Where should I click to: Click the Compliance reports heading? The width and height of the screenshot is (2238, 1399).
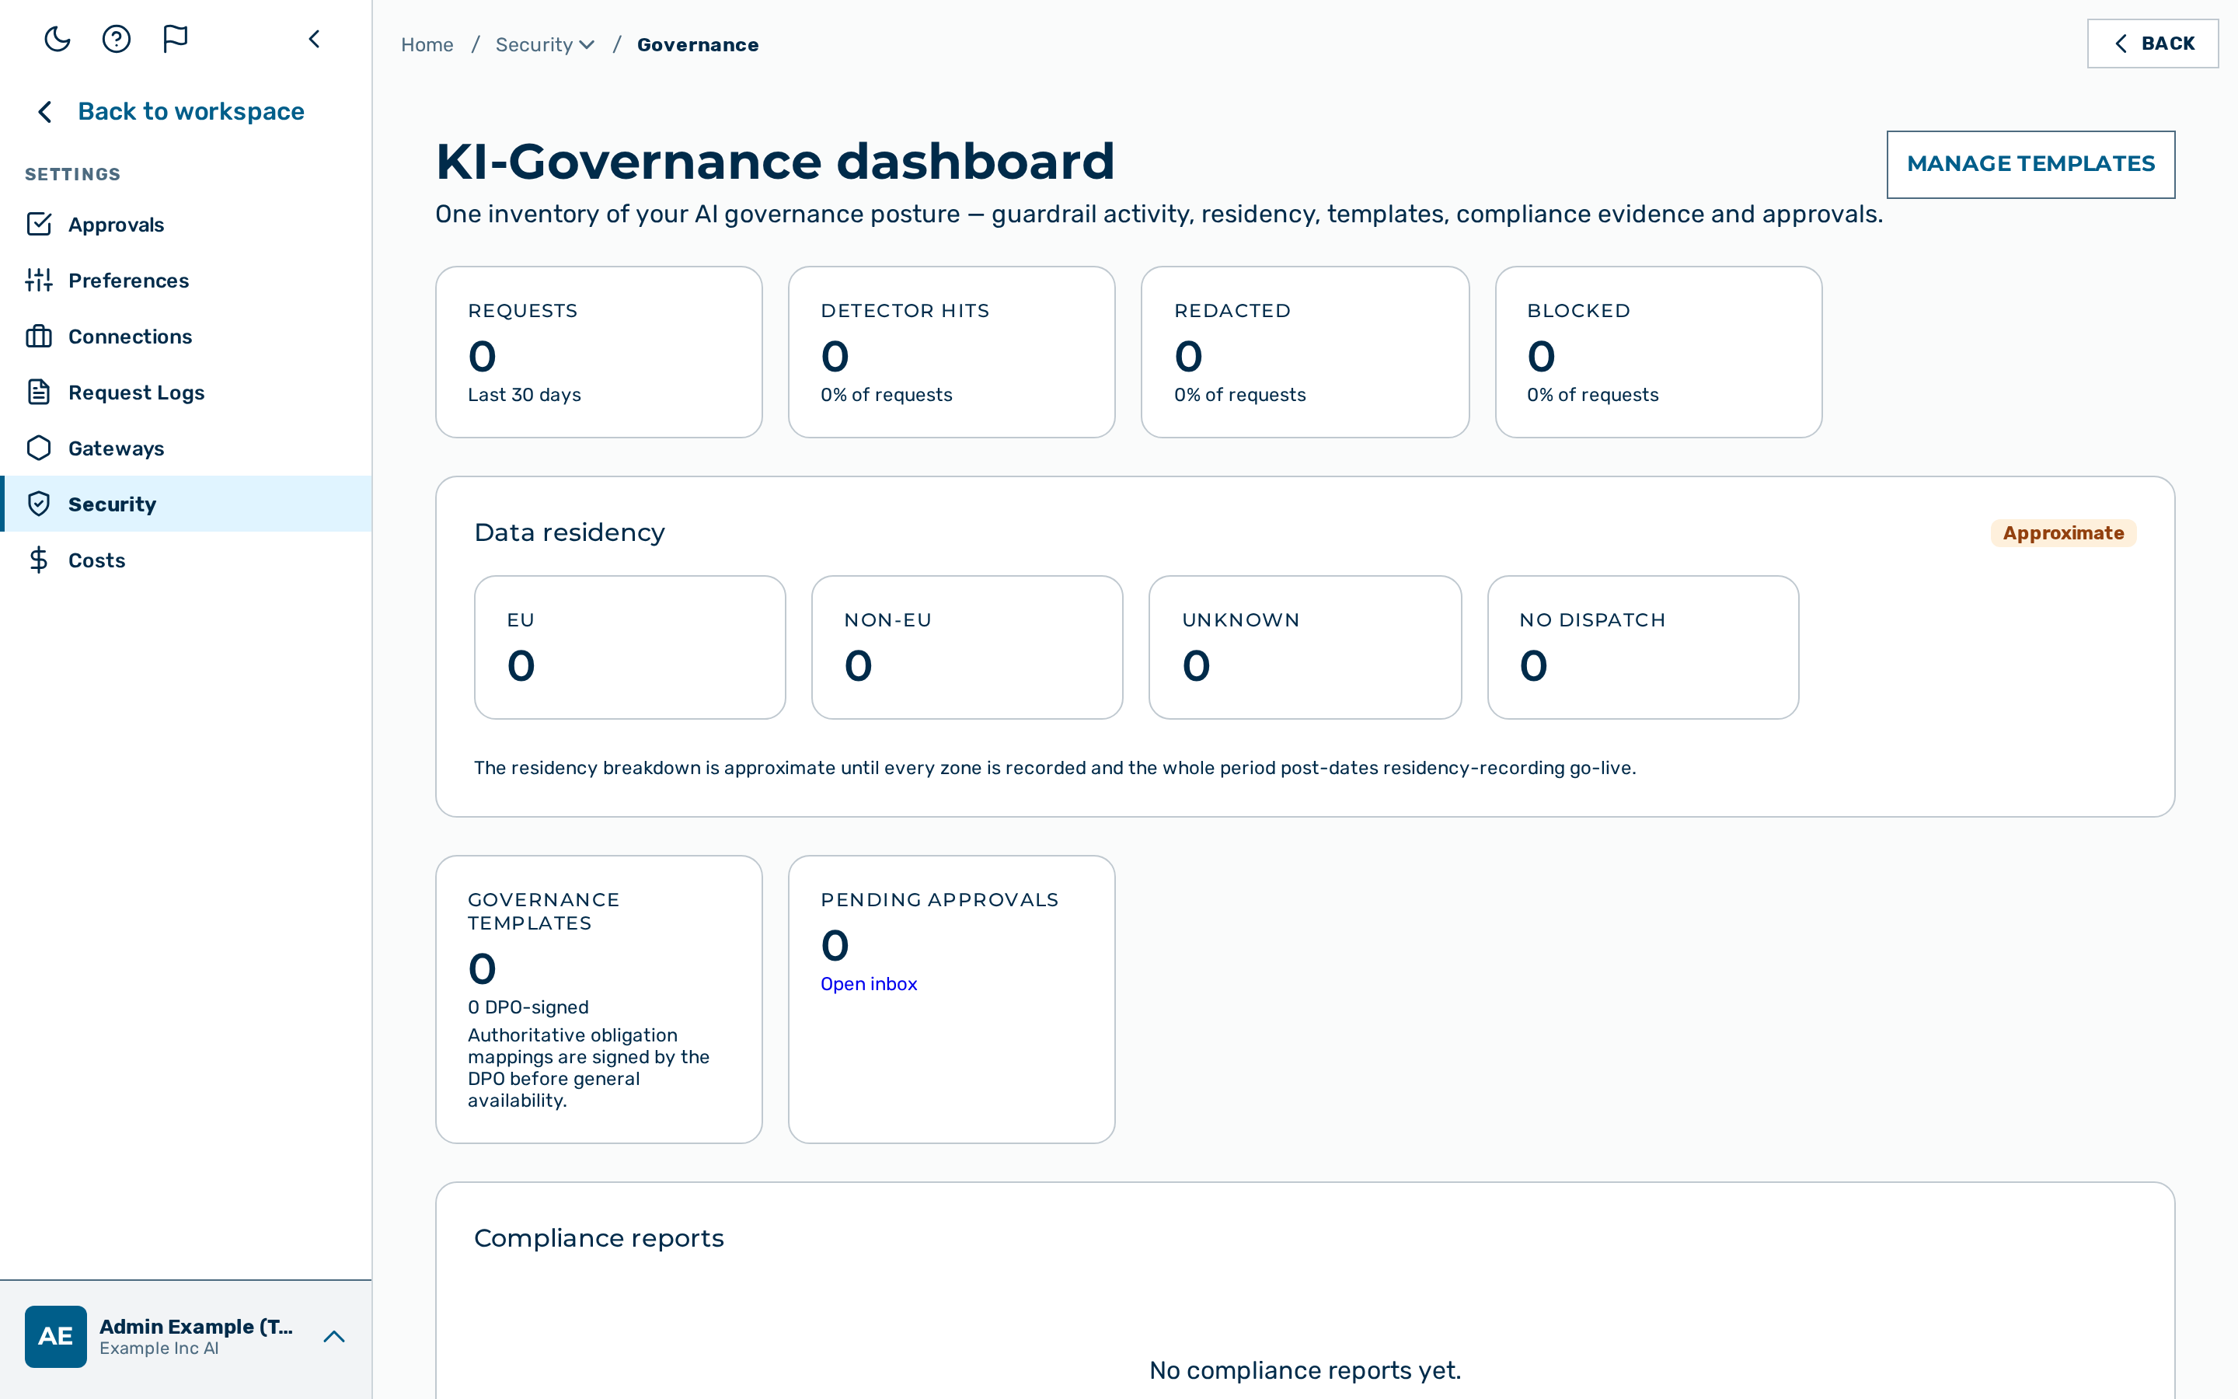pyautogui.click(x=598, y=1238)
